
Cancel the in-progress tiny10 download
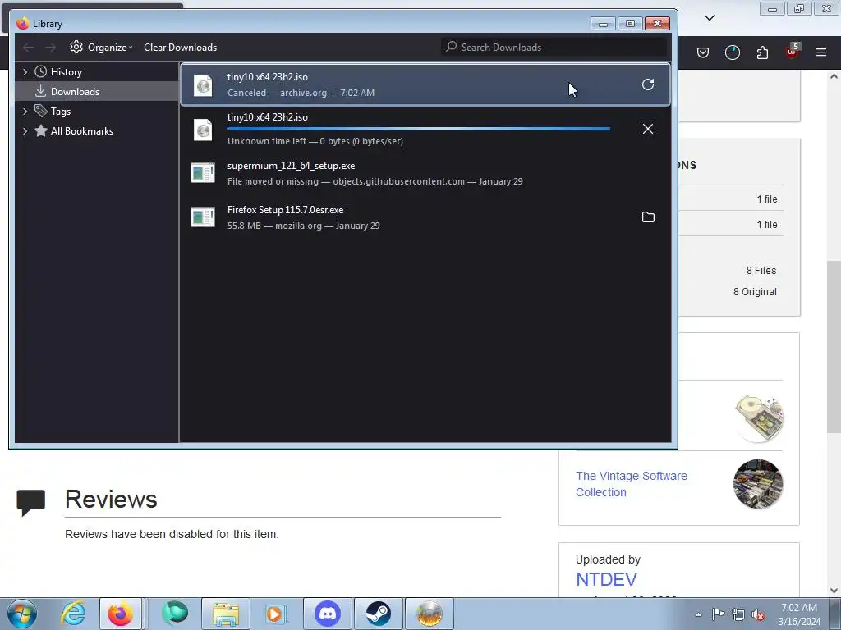(x=648, y=129)
